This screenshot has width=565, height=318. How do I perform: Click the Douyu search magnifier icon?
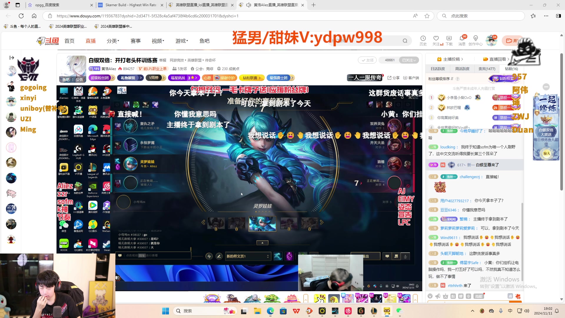tap(405, 41)
